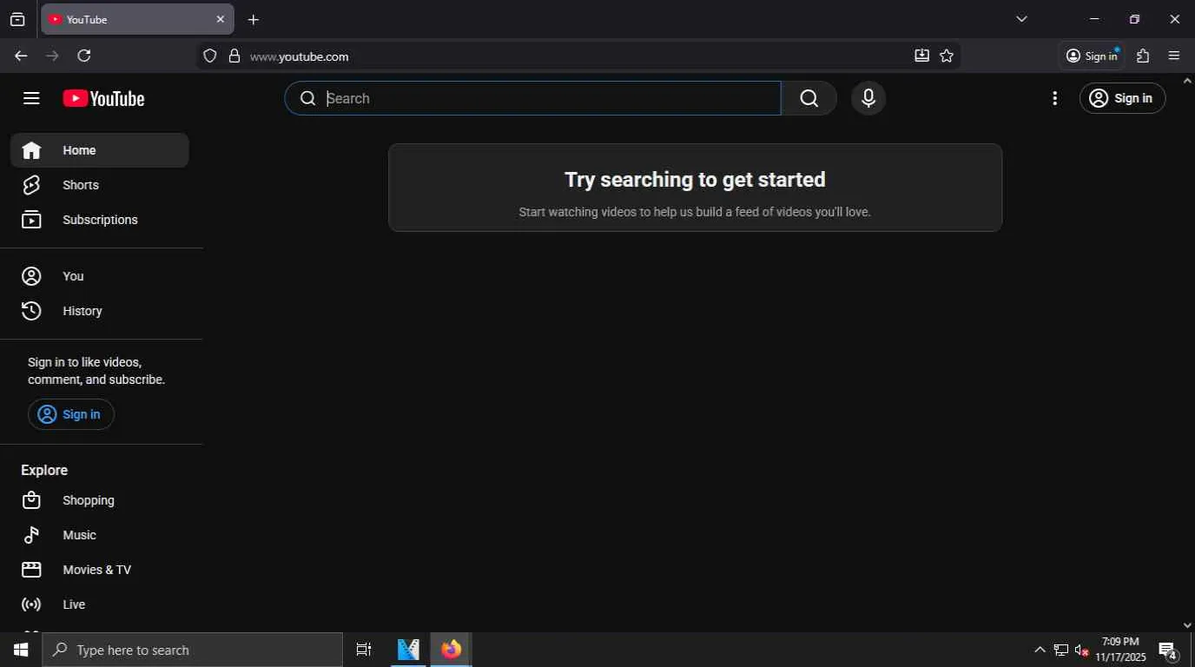Click the page scrollbar up arrow

pos(1188,80)
